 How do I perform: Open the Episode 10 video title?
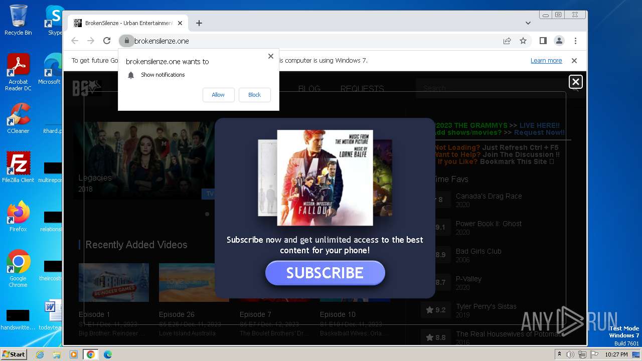click(x=338, y=314)
